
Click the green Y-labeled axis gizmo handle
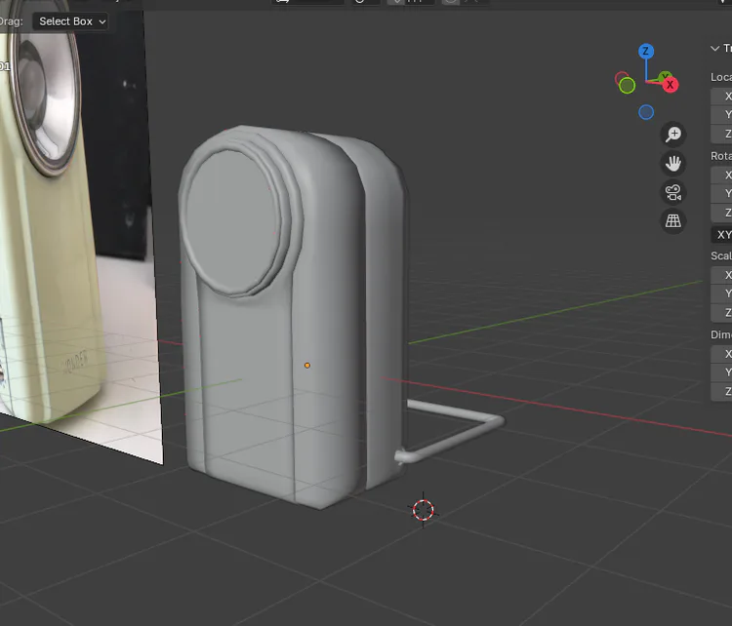click(x=666, y=75)
